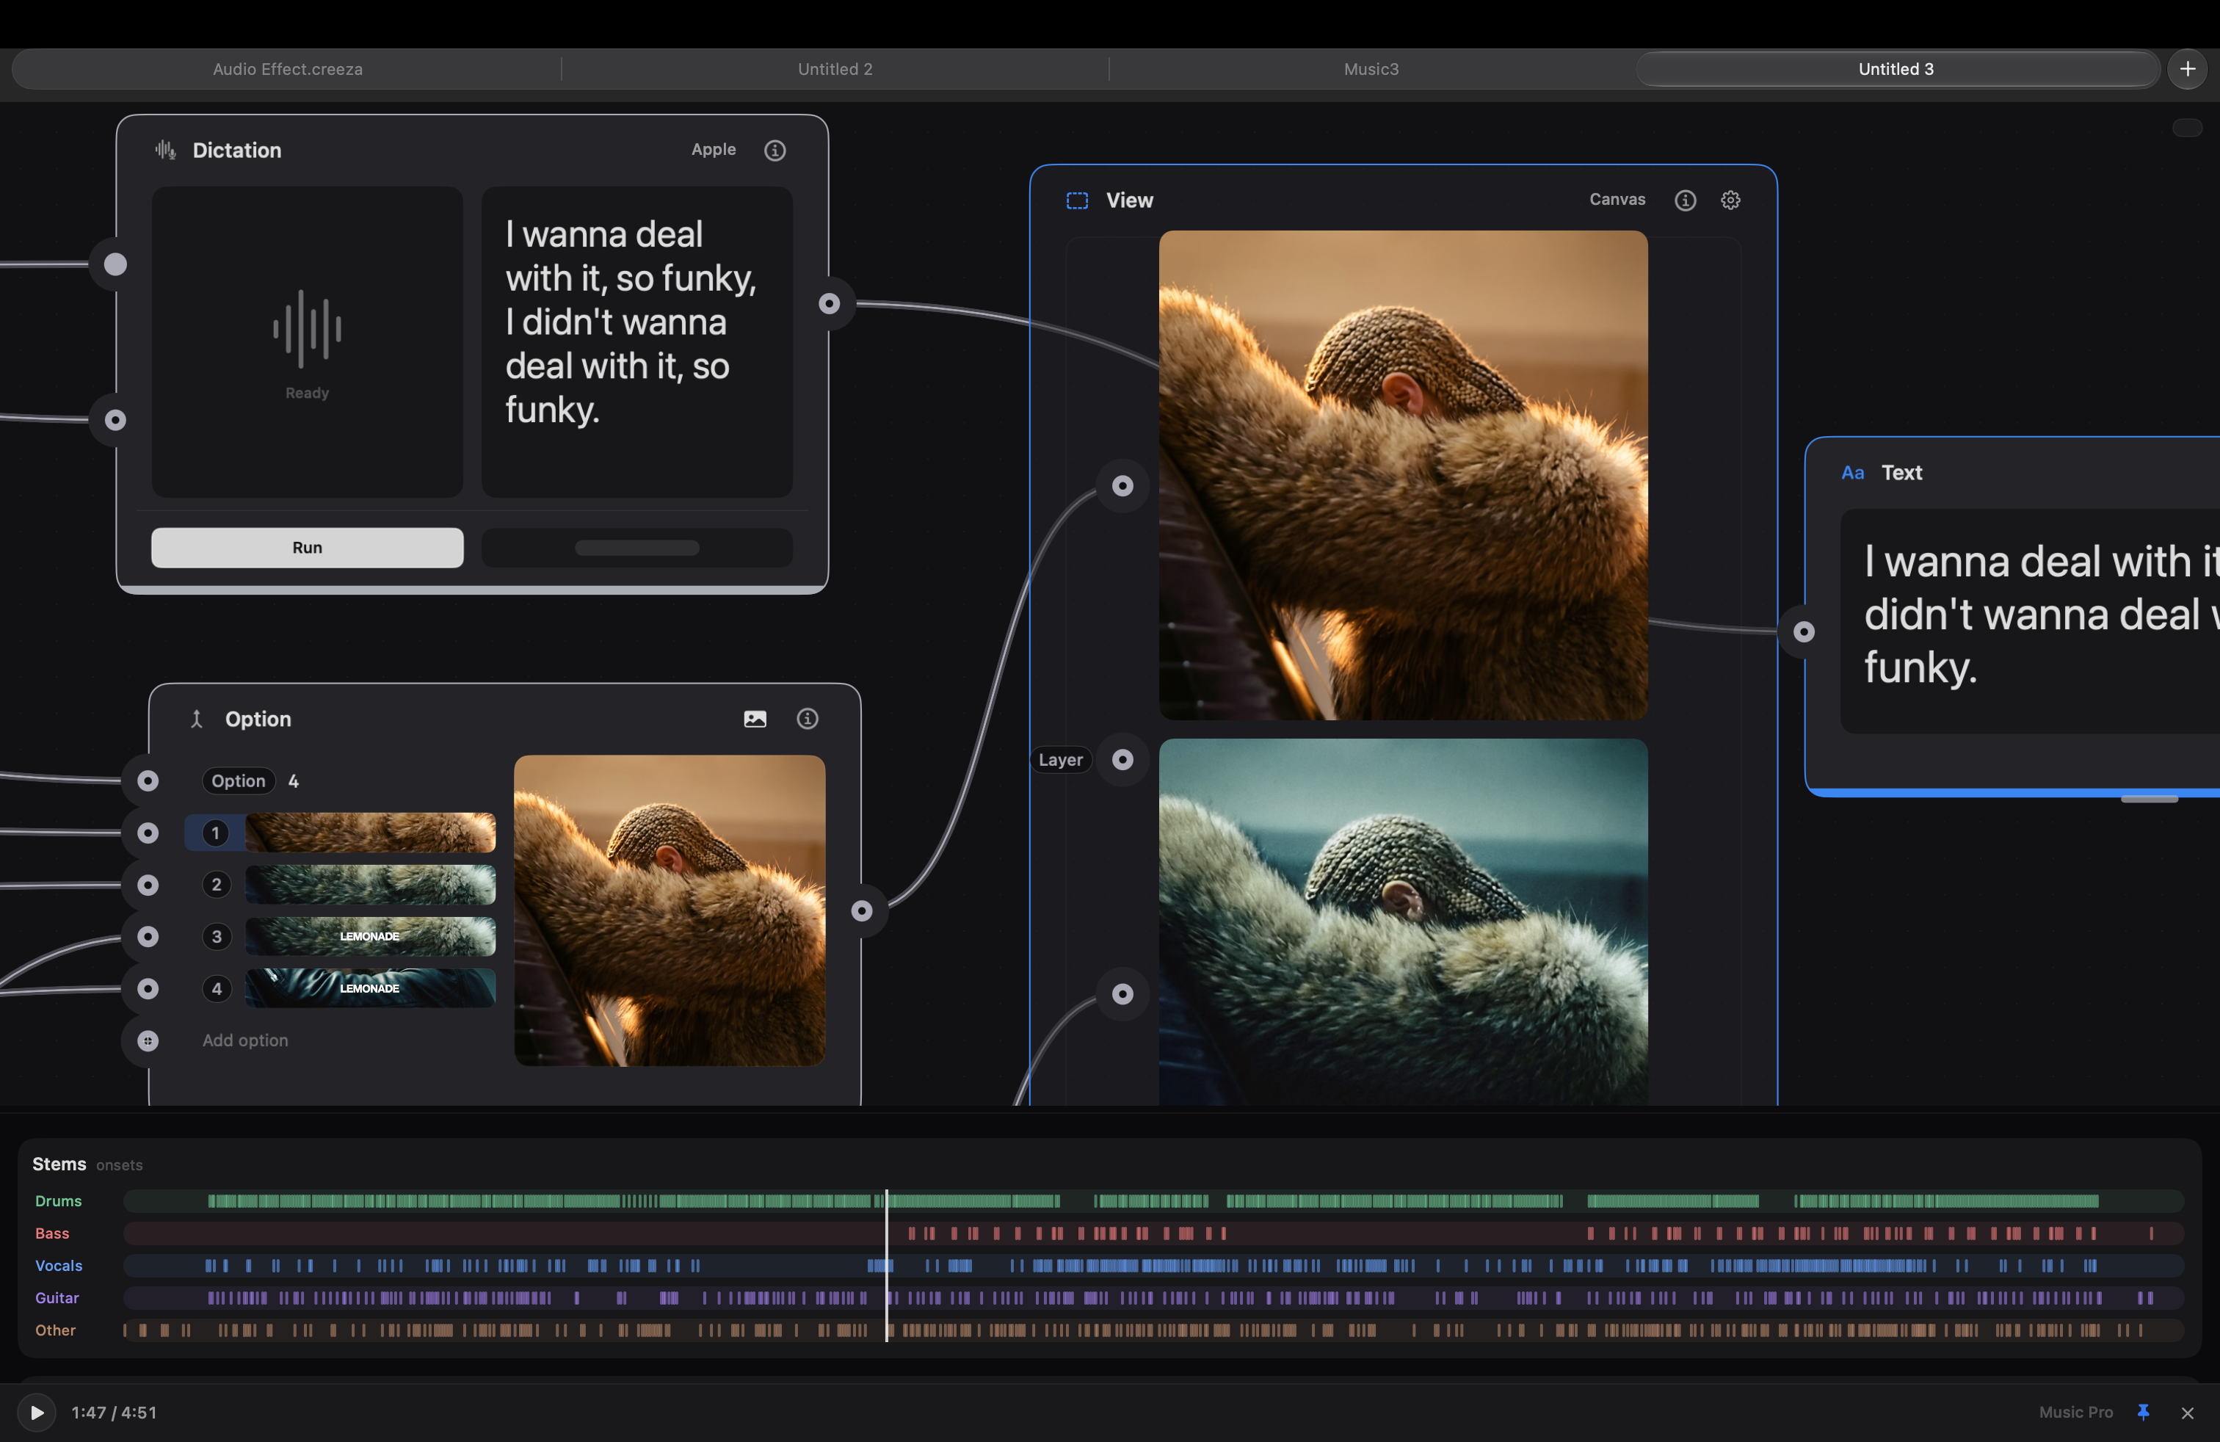Select option 3 LEMONADE thumbnail
The width and height of the screenshot is (2220, 1442).
pos(369,936)
